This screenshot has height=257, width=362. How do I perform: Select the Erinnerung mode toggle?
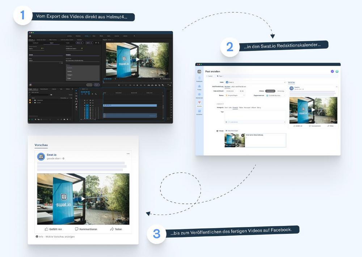click(281, 91)
